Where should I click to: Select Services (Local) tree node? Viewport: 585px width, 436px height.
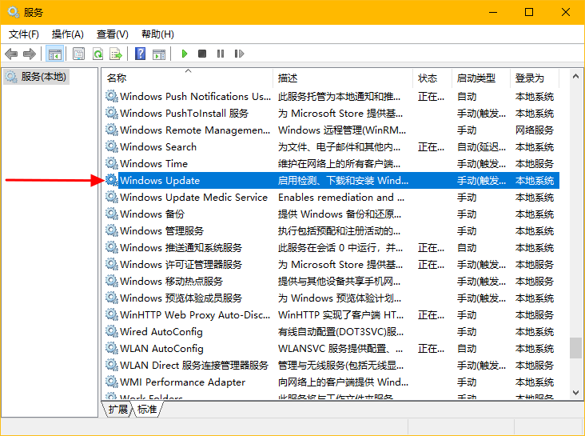(x=36, y=77)
